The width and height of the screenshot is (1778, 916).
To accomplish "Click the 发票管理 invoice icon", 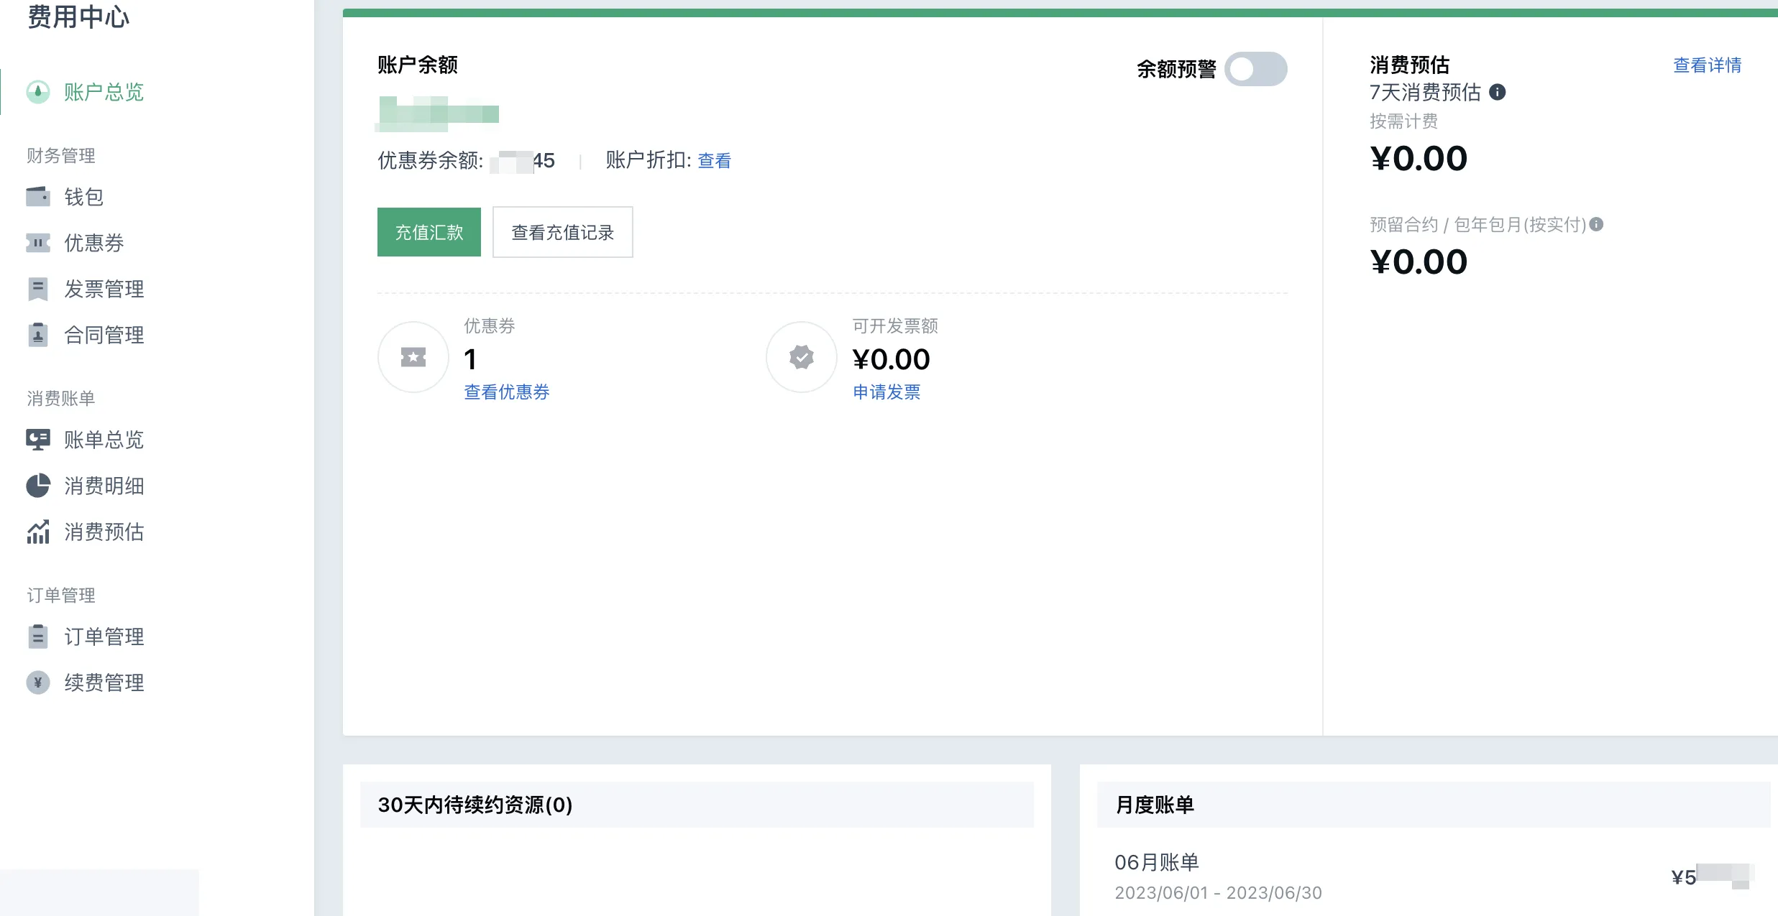I will pyautogui.click(x=38, y=289).
